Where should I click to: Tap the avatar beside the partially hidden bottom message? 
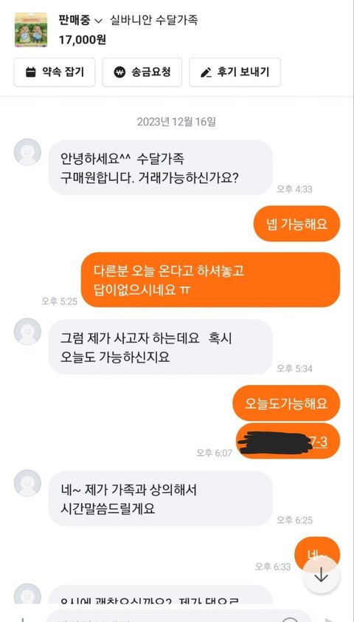coord(27,594)
